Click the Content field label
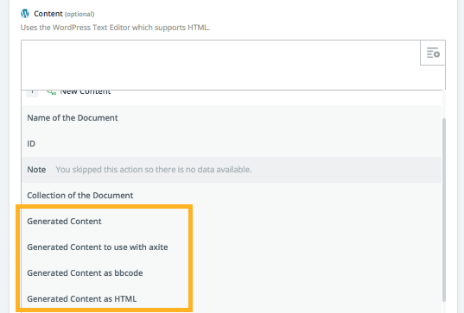 48,14
